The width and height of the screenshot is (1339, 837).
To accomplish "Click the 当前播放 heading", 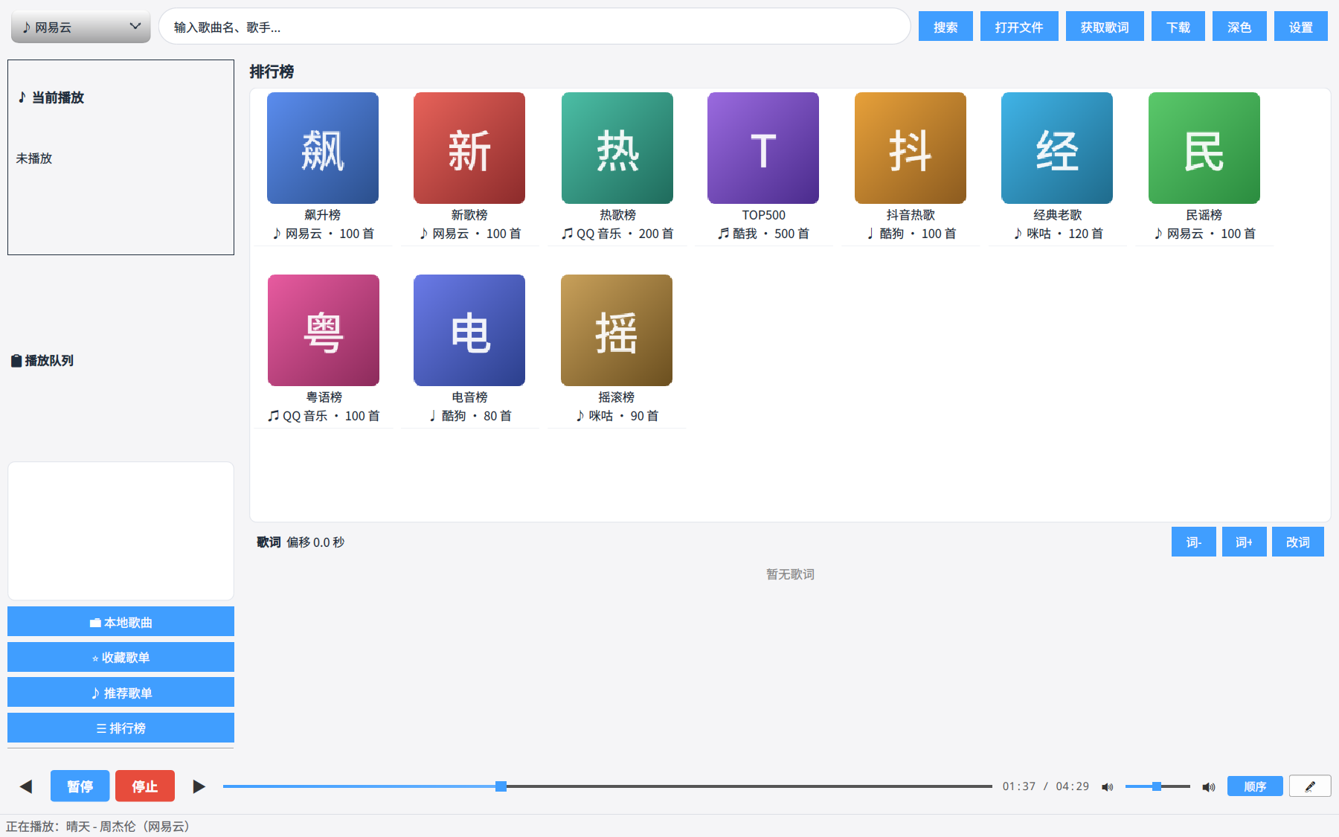I will (x=51, y=97).
